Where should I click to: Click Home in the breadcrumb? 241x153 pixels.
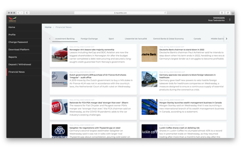(x=48, y=27)
